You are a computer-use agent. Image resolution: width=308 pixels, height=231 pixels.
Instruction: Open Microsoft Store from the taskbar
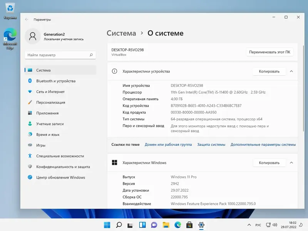point(189,225)
